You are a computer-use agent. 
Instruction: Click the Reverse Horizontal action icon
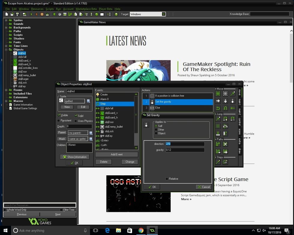(218, 108)
